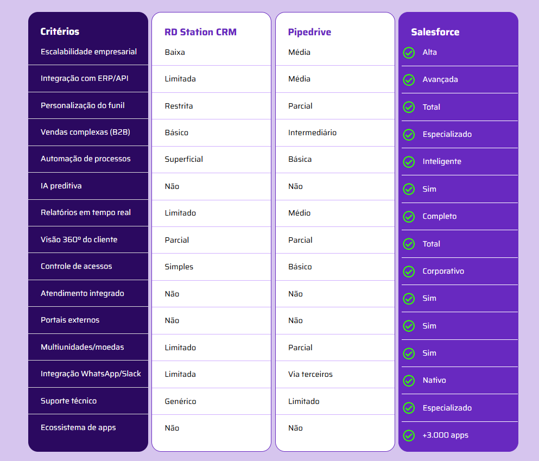This screenshot has height=461, width=539.
Task: Click the IA preditiva criterion
Action: (61, 186)
